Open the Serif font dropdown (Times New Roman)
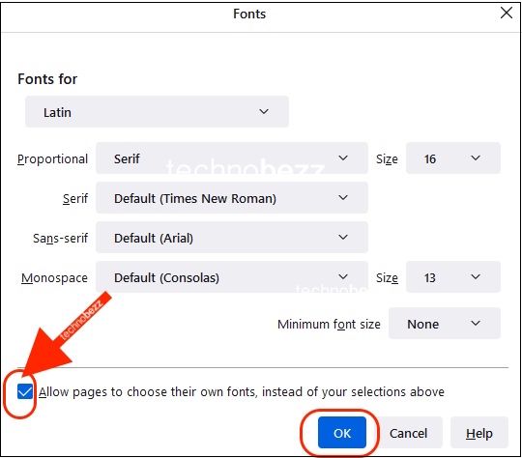522x458 pixels. tap(232, 198)
